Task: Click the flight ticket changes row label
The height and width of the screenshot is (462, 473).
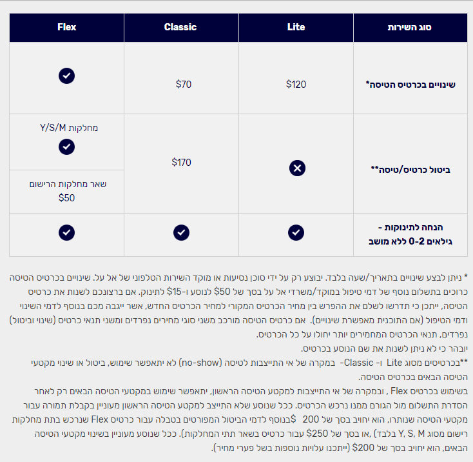Action: (410, 84)
